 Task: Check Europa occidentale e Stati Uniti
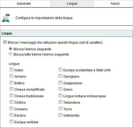tap(60, 70)
